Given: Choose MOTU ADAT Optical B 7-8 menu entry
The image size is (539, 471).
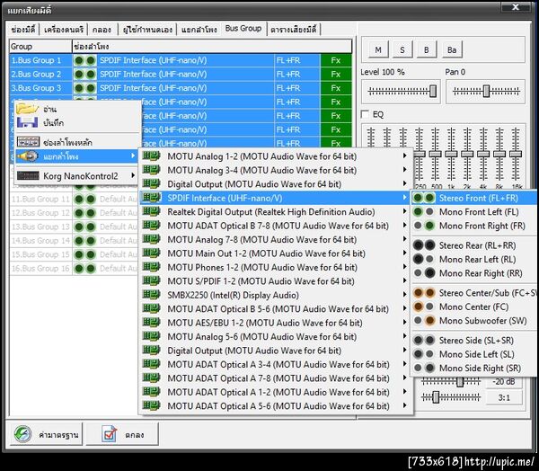Looking at the screenshot, I should [275, 226].
